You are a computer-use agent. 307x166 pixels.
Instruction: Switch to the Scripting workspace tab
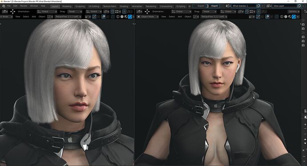click(181, 6)
